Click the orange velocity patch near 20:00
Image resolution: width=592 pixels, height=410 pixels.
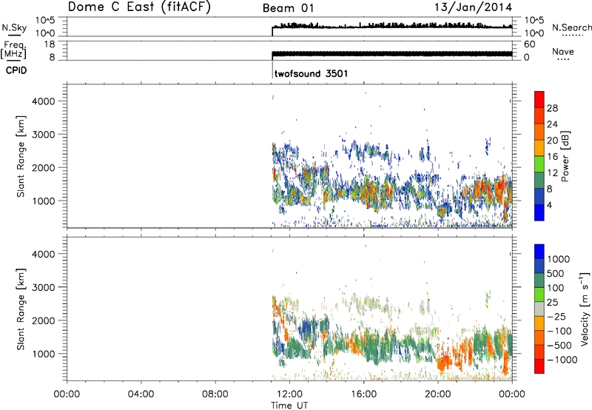(445, 363)
